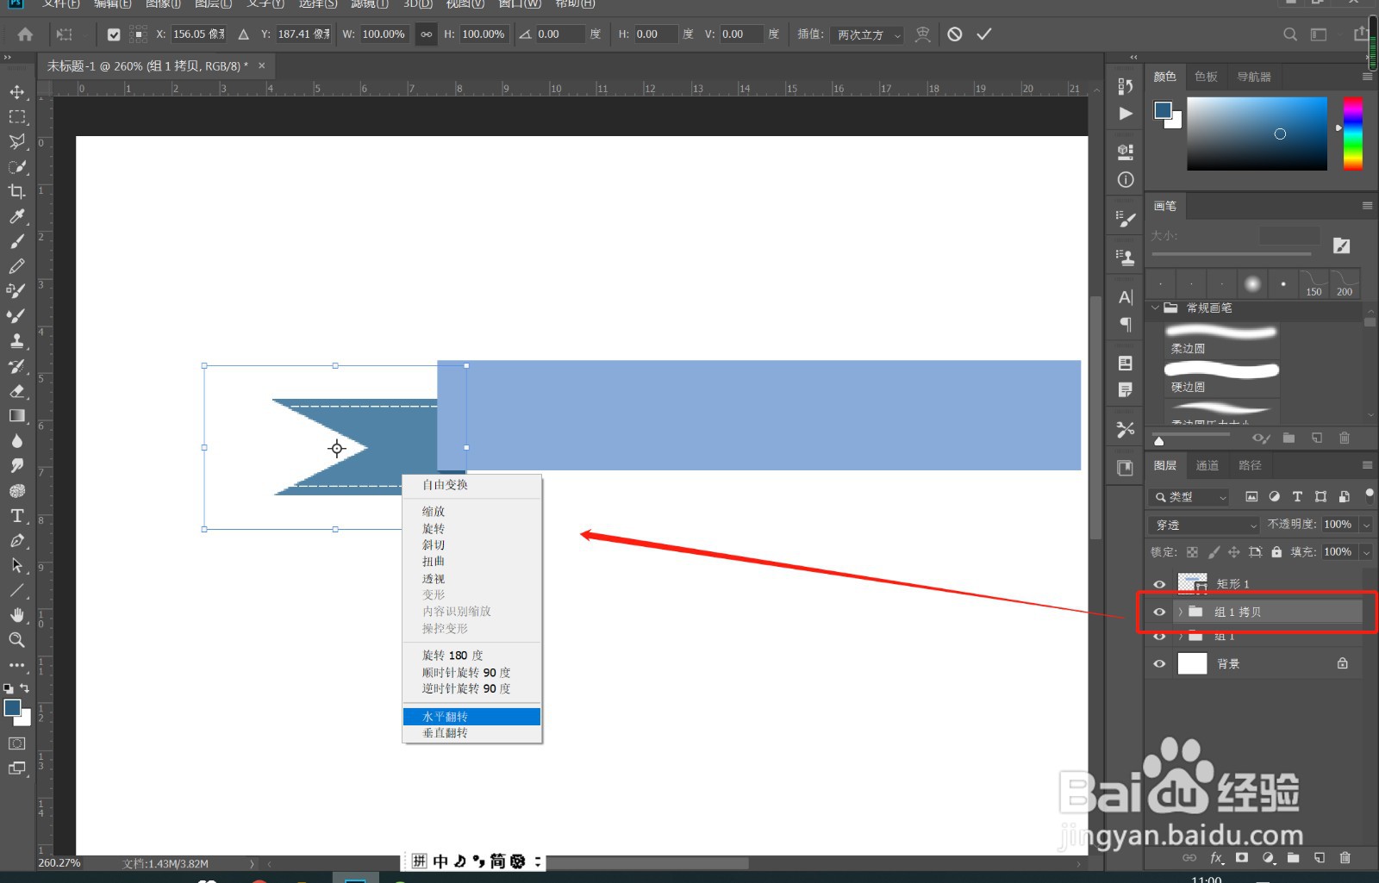Open the opacity slider dropdown arrow
Image resolution: width=1379 pixels, height=883 pixels.
(1366, 525)
